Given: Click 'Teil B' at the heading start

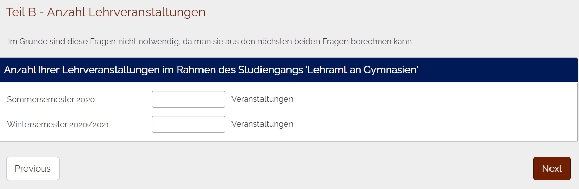Looking at the screenshot, I should coord(21,12).
